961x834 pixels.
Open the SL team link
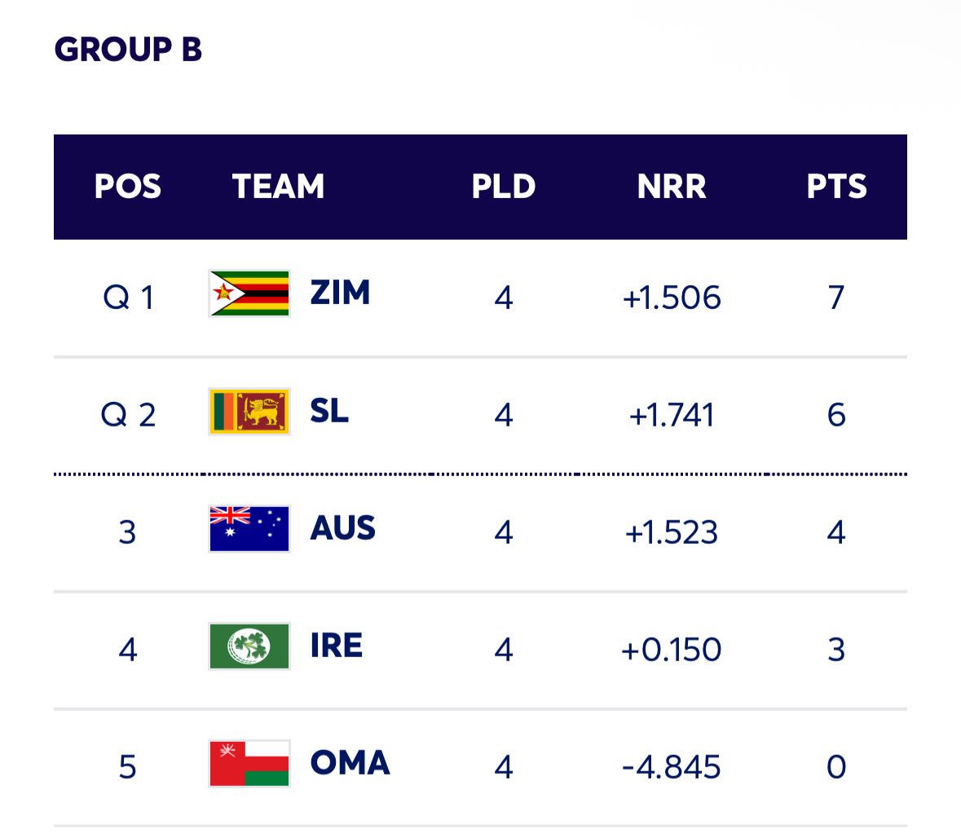pos(329,411)
